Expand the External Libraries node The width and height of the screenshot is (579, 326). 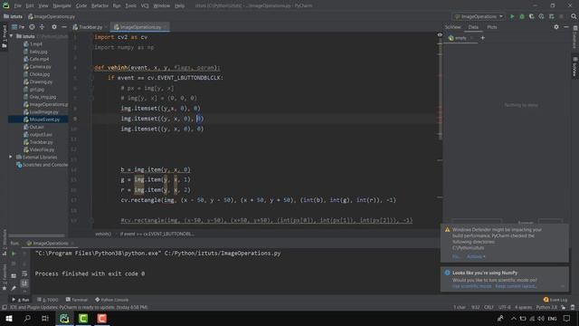pyautogui.click(x=11, y=157)
